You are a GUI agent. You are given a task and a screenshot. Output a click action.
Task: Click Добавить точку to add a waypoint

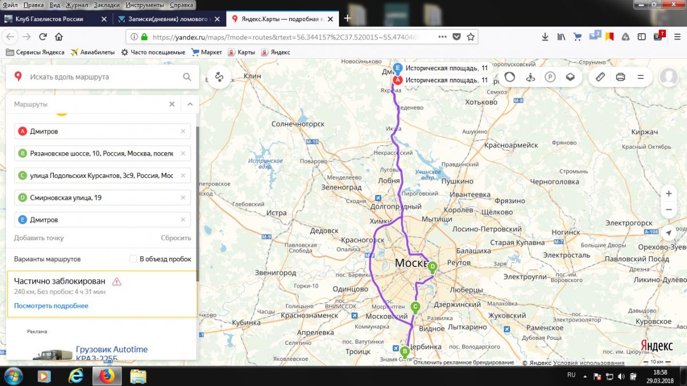point(39,238)
